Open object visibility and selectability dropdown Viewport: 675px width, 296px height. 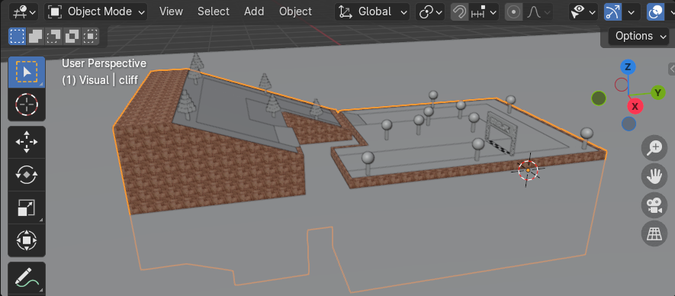tap(583, 11)
